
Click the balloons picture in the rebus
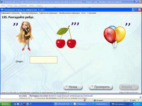115,38
